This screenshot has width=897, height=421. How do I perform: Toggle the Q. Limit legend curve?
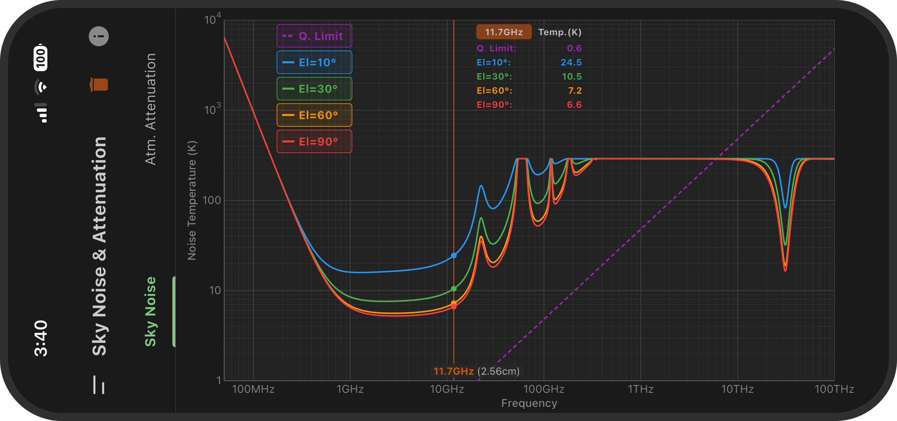pos(314,36)
